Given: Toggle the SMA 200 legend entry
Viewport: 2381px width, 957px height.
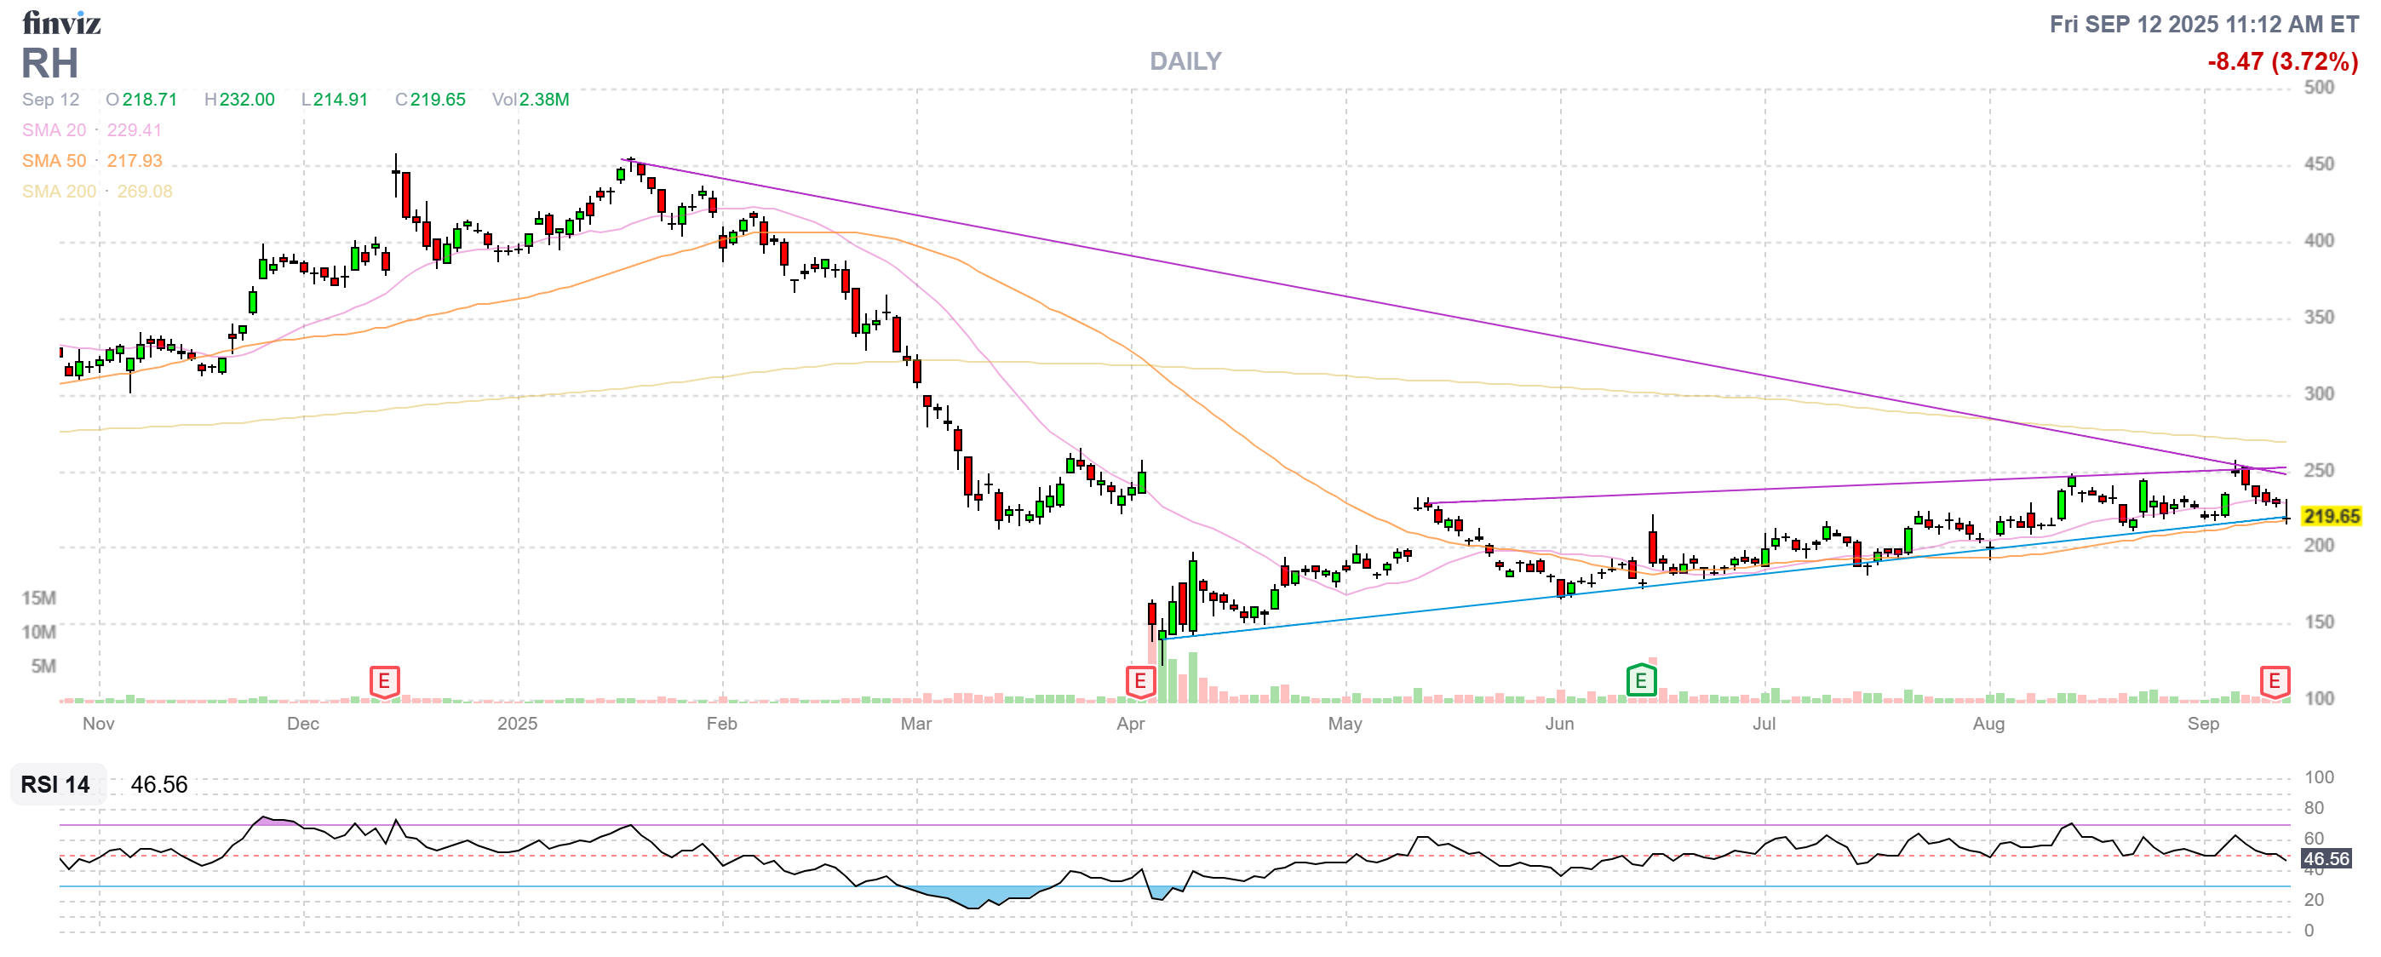Looking at the screenshot, I should (x=59, y=192).
